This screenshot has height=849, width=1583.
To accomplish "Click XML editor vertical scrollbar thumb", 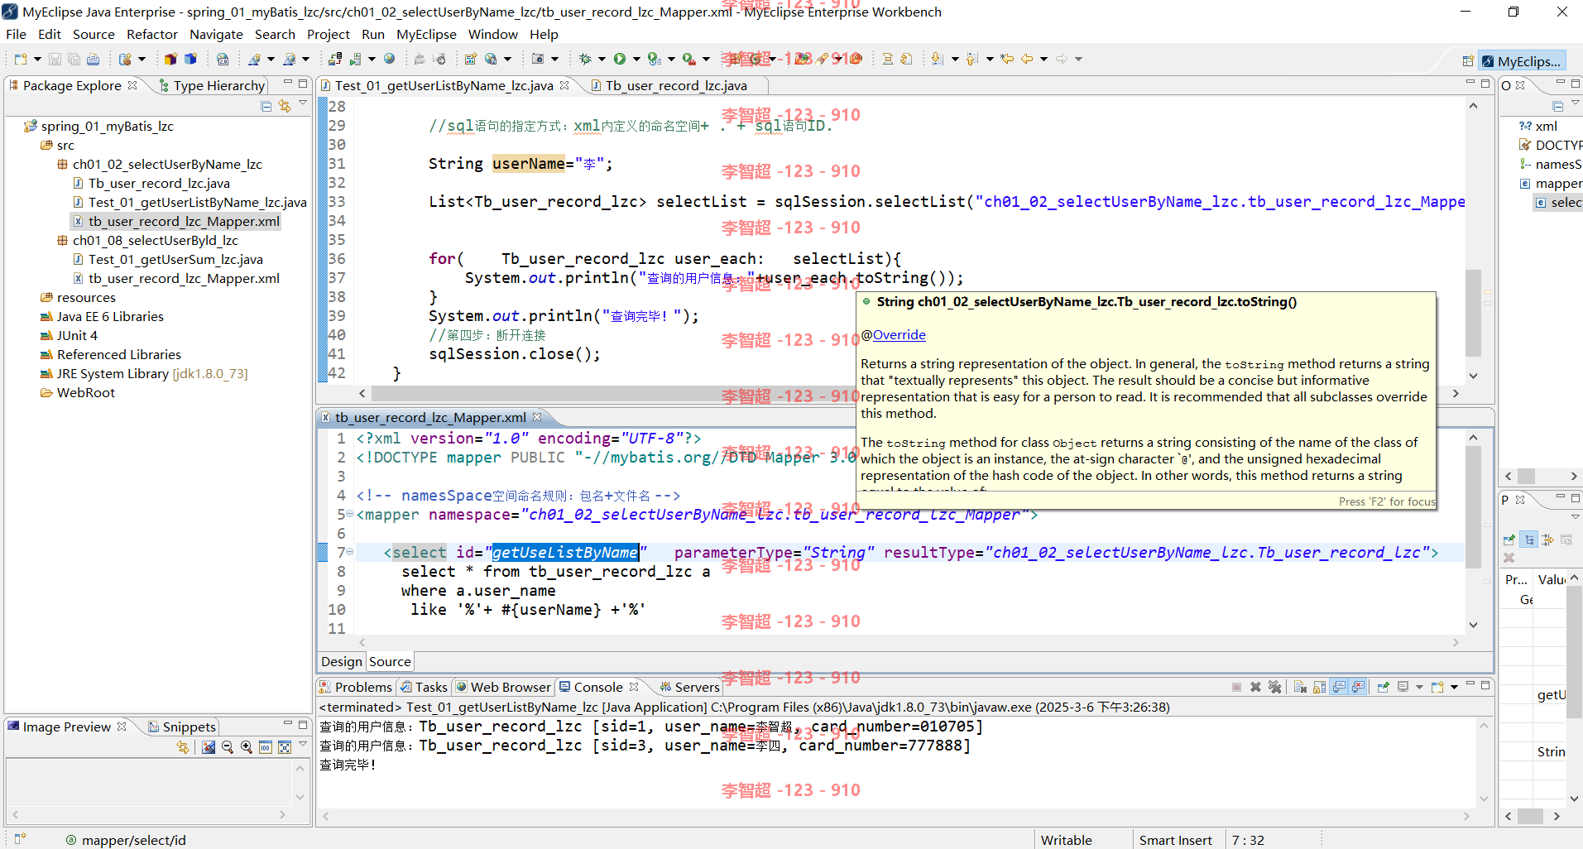I will (1473, 507).
